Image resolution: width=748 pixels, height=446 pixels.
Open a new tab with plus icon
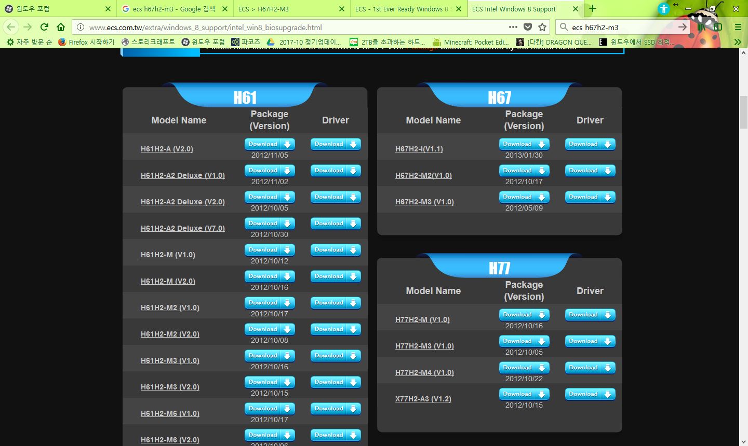[592, 8]
